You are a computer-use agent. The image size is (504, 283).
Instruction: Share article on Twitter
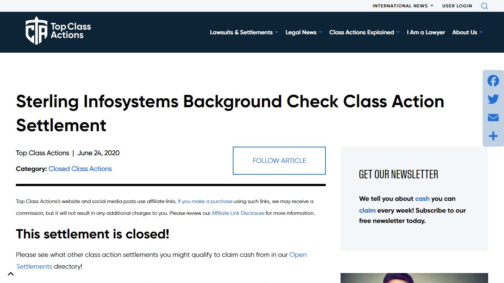tap(493, 99)
